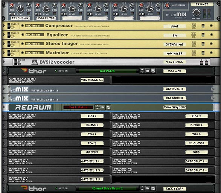Image resolution: width=221 pixels, height=193 pixels.
Task: Click the VOC MERGE Spider Audio label
Action: pyautogui.click(x=92, y=80)
